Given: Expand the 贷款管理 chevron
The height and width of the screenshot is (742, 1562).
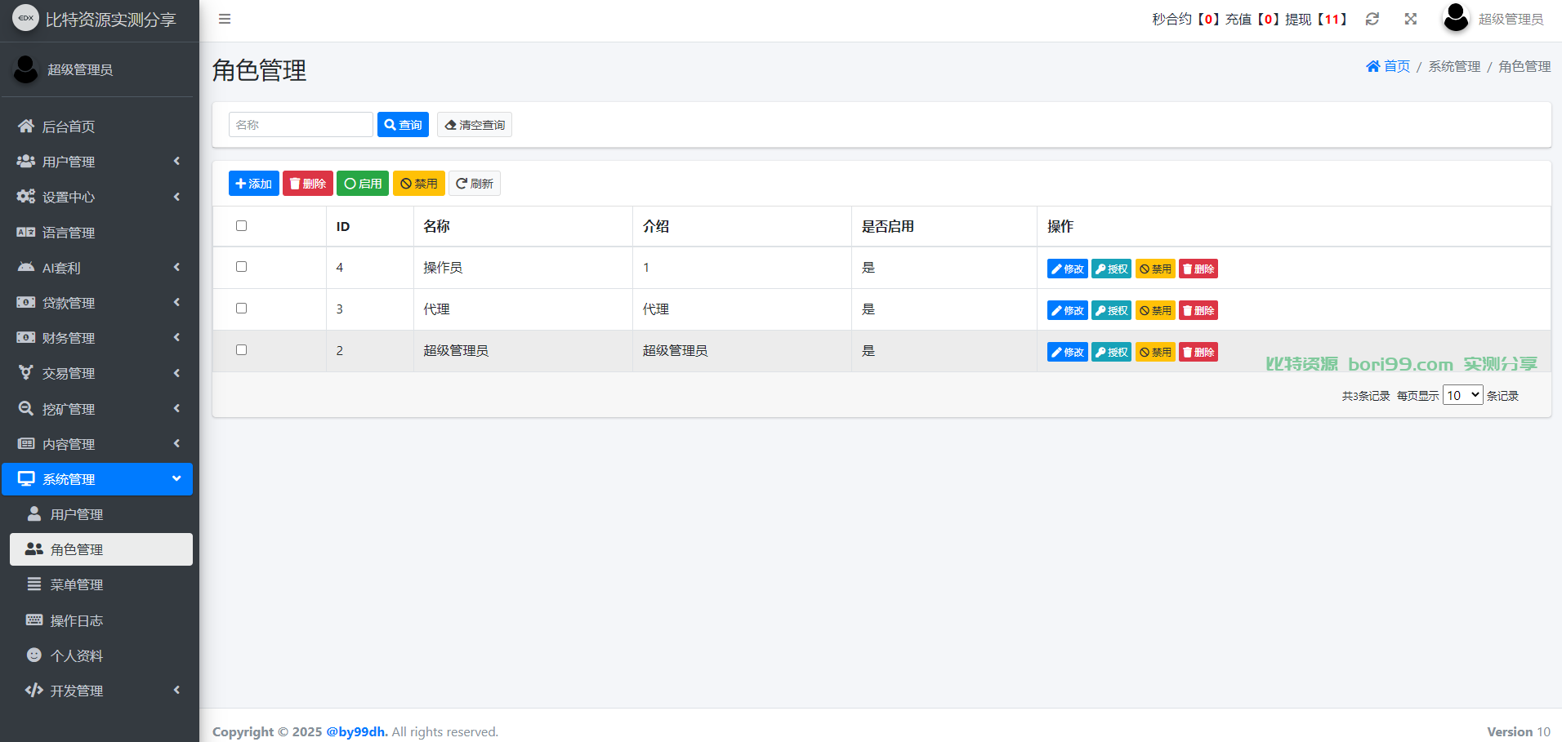Looking at the screenshot, I should [176, 302].
